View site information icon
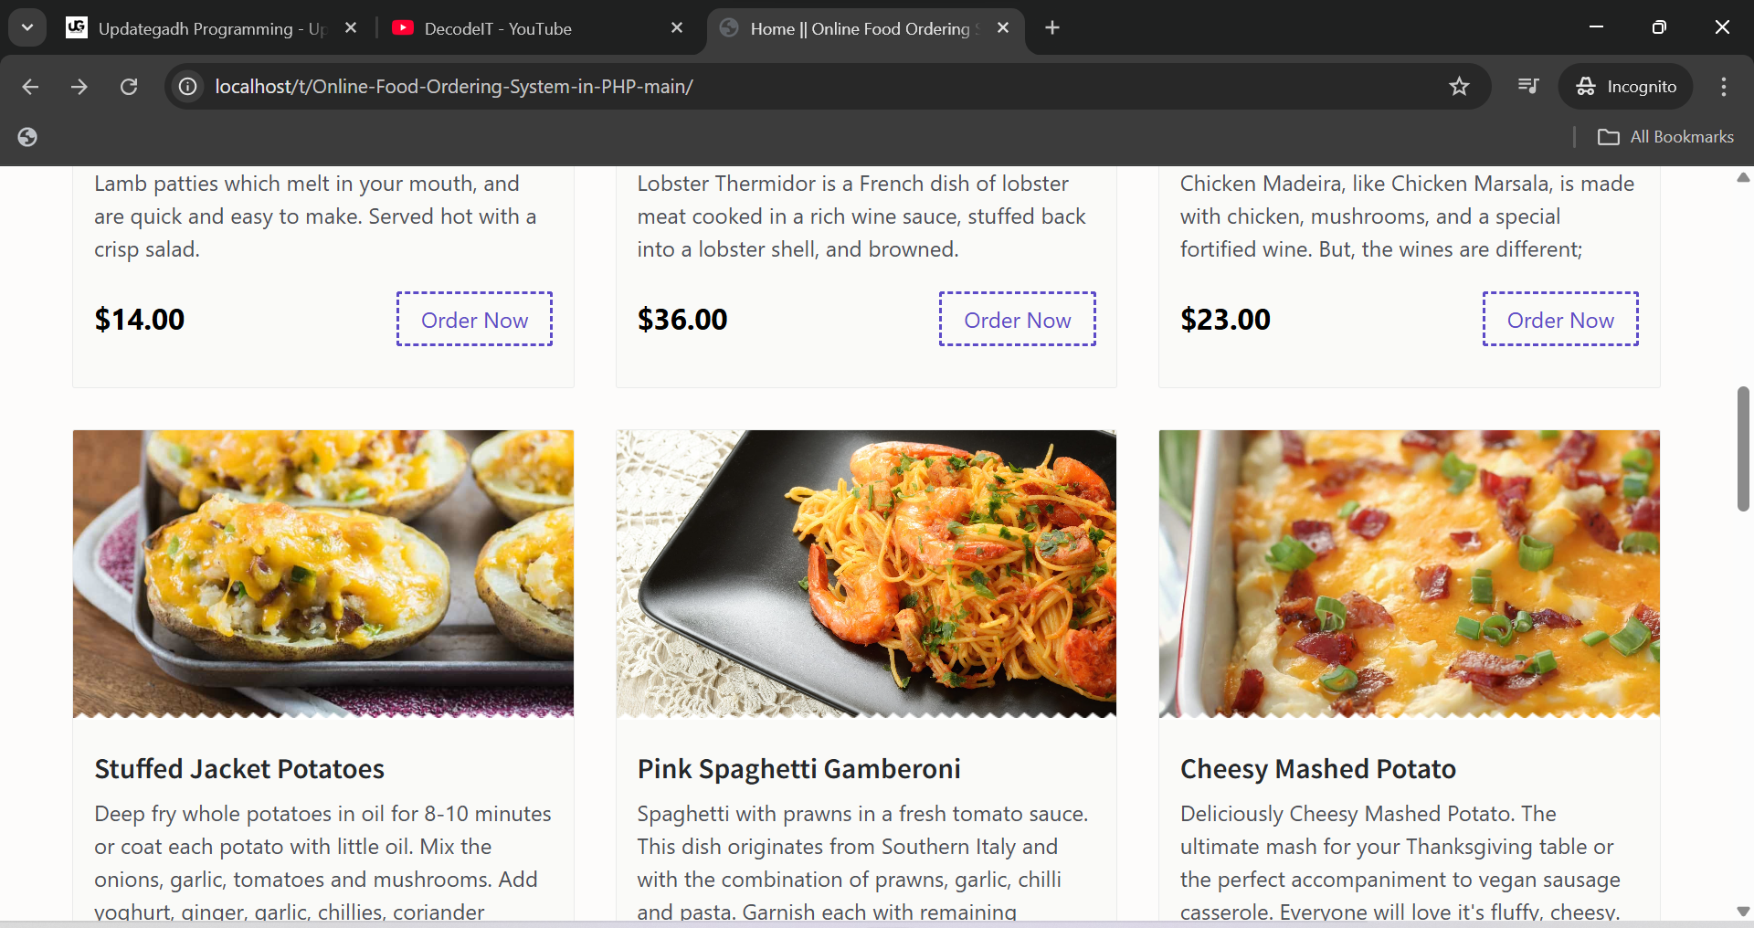This screenshot has width=1754, height=928. coord(188,87)
